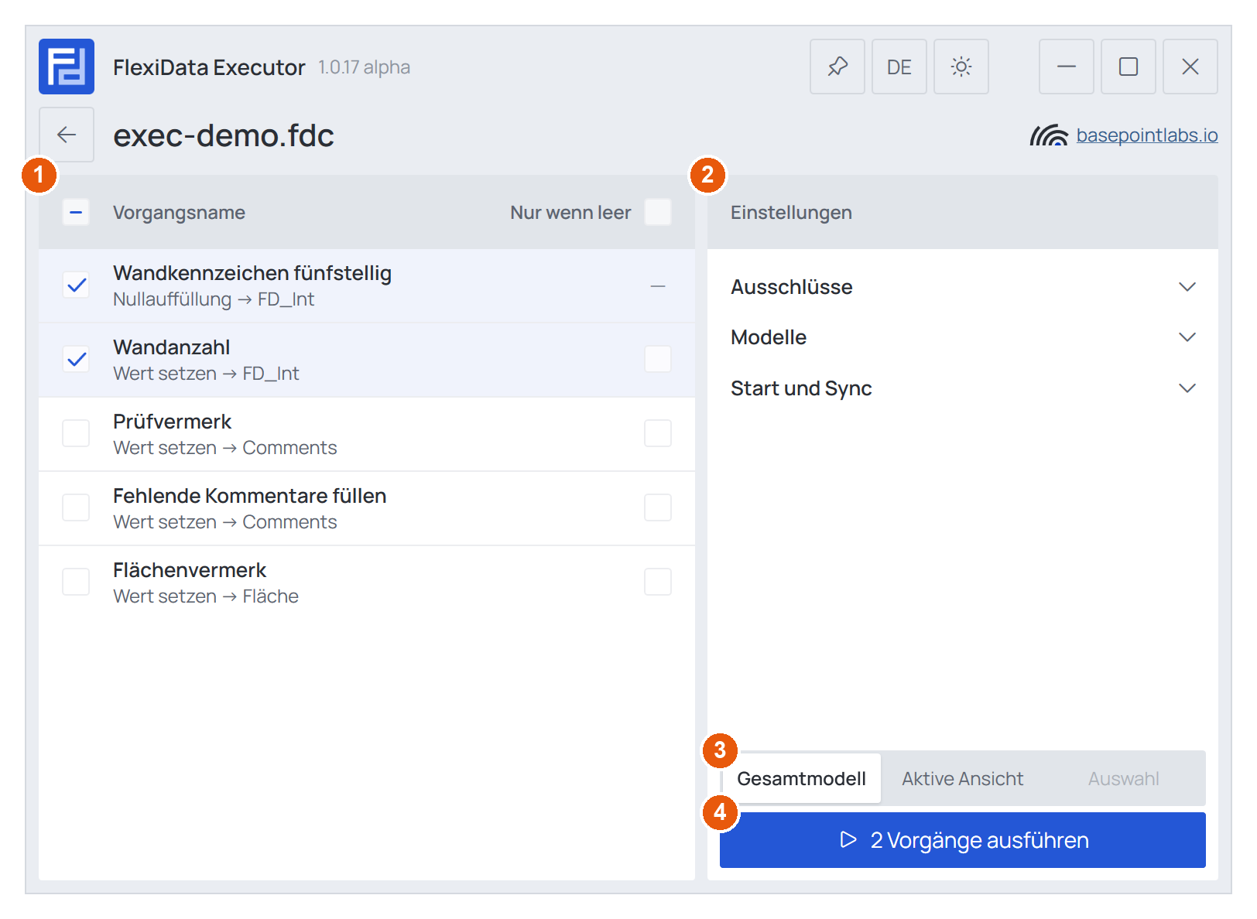This screenshot has height=919, width=1257.
Task: Click the Wandanzahl row title
Action: pos(172,347)
